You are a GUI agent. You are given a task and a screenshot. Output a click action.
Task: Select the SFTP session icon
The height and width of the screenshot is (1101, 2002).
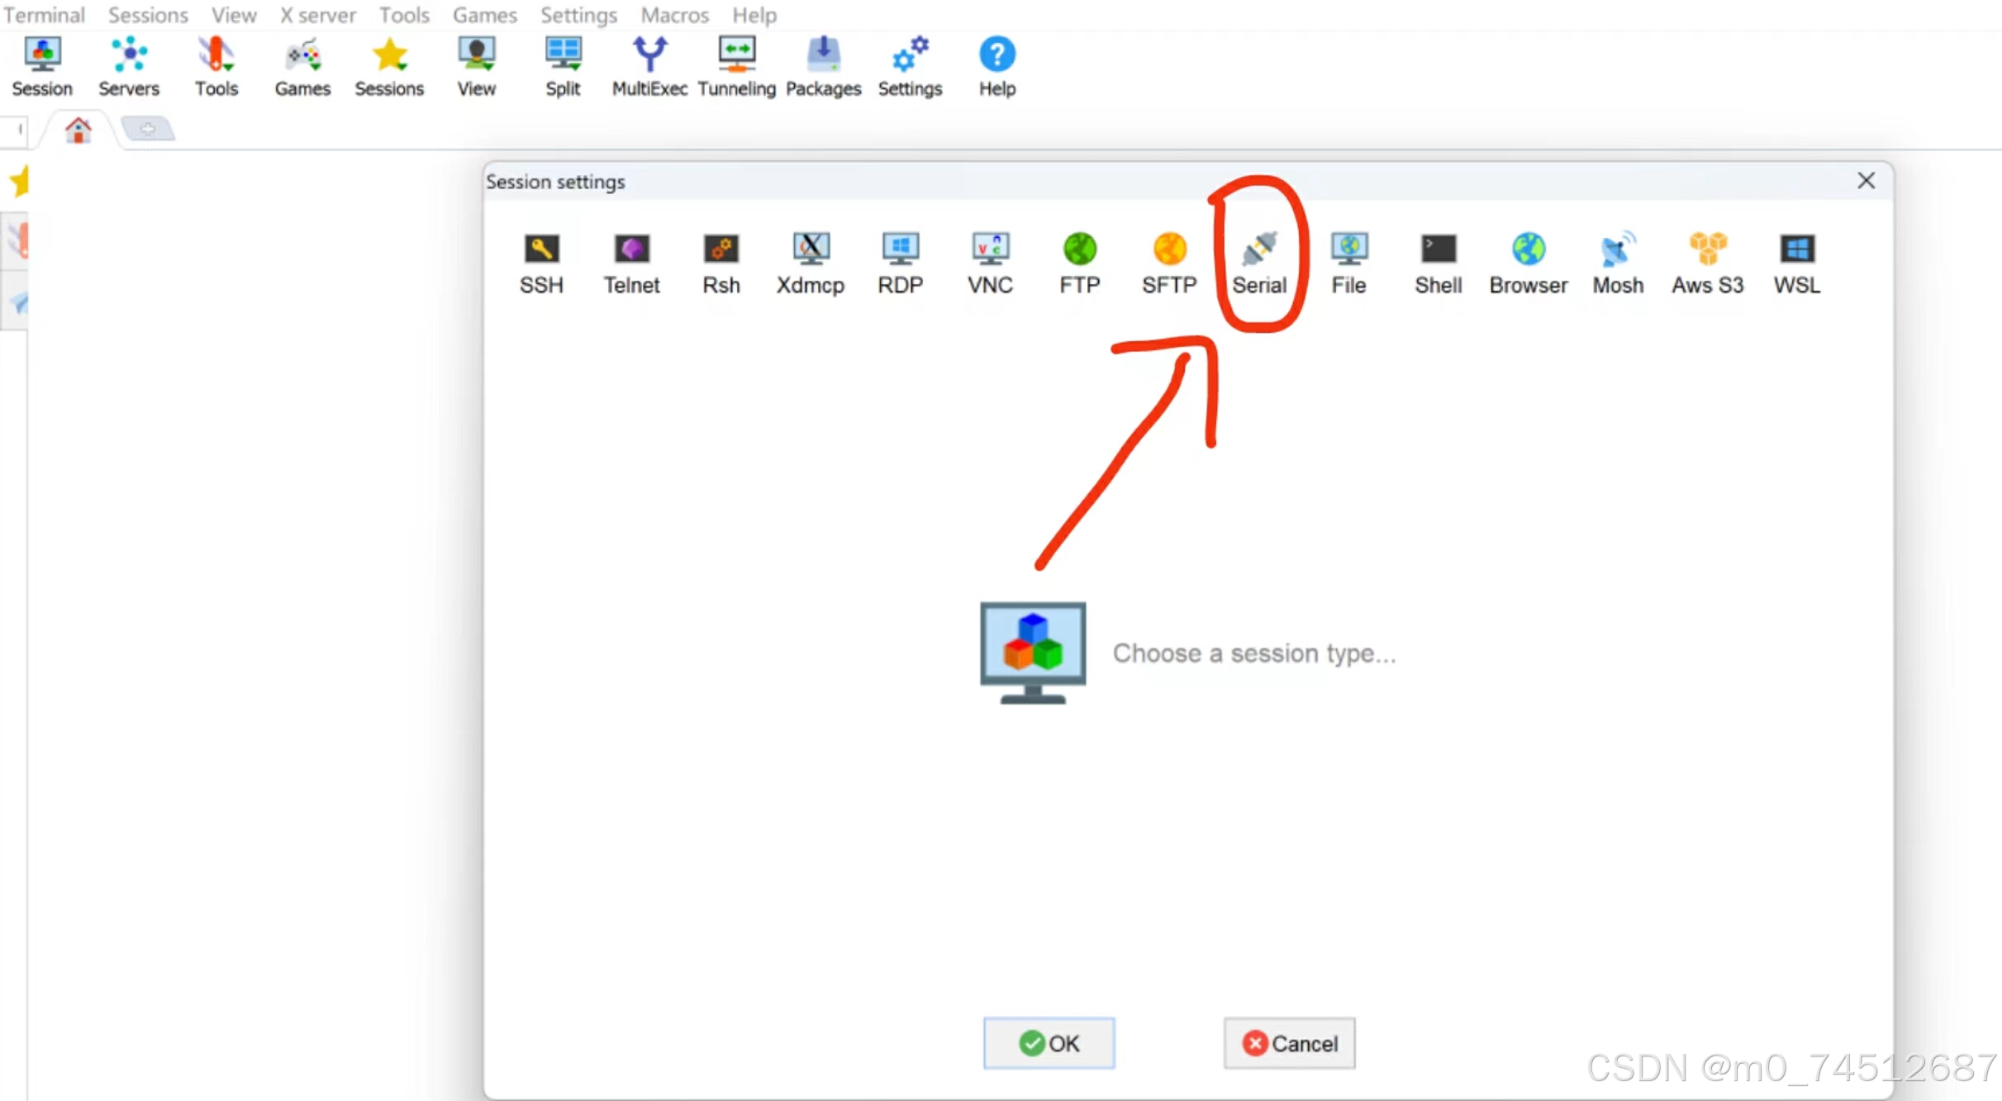point(1169,263)
